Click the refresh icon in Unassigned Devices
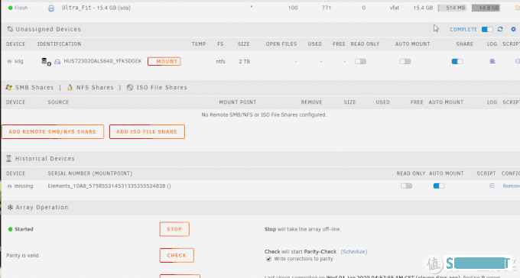This screenshot has width=520, height=278. tap(500, 30)
